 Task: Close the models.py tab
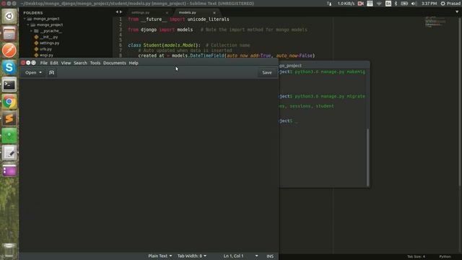(214, 13)
